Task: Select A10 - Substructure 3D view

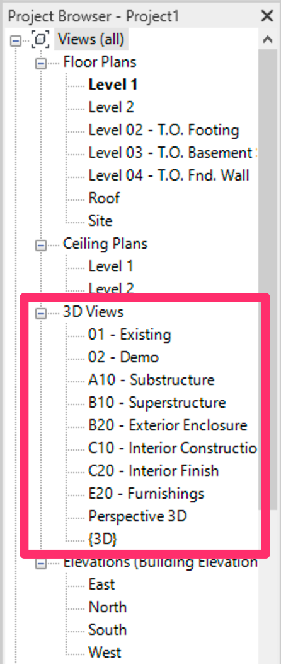Action: (x=151, y=380)
